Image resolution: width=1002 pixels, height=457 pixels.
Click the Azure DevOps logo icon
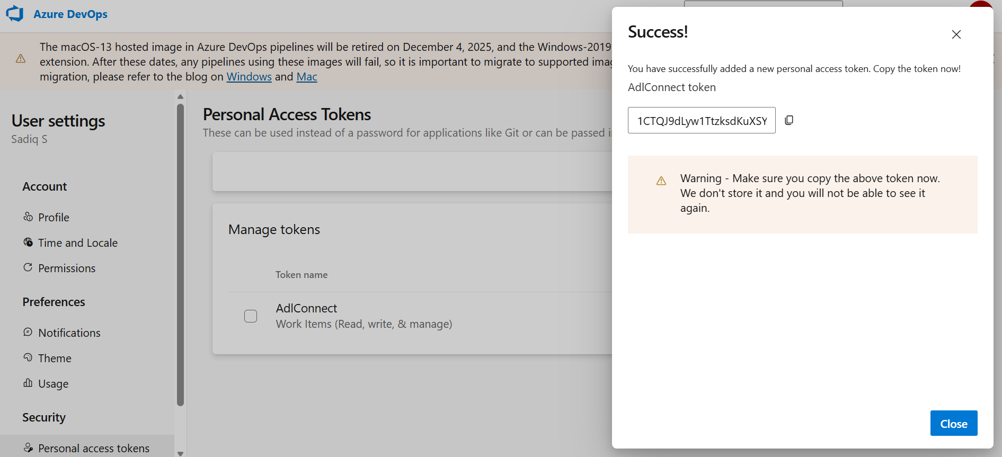pos(15,14)
